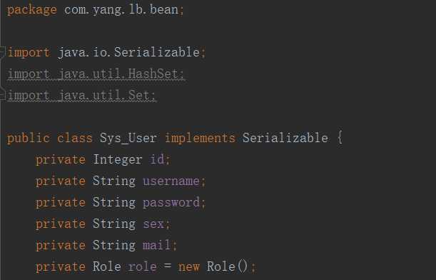
Task: Click Serializable in the java.io import
Action: (157, 52)
